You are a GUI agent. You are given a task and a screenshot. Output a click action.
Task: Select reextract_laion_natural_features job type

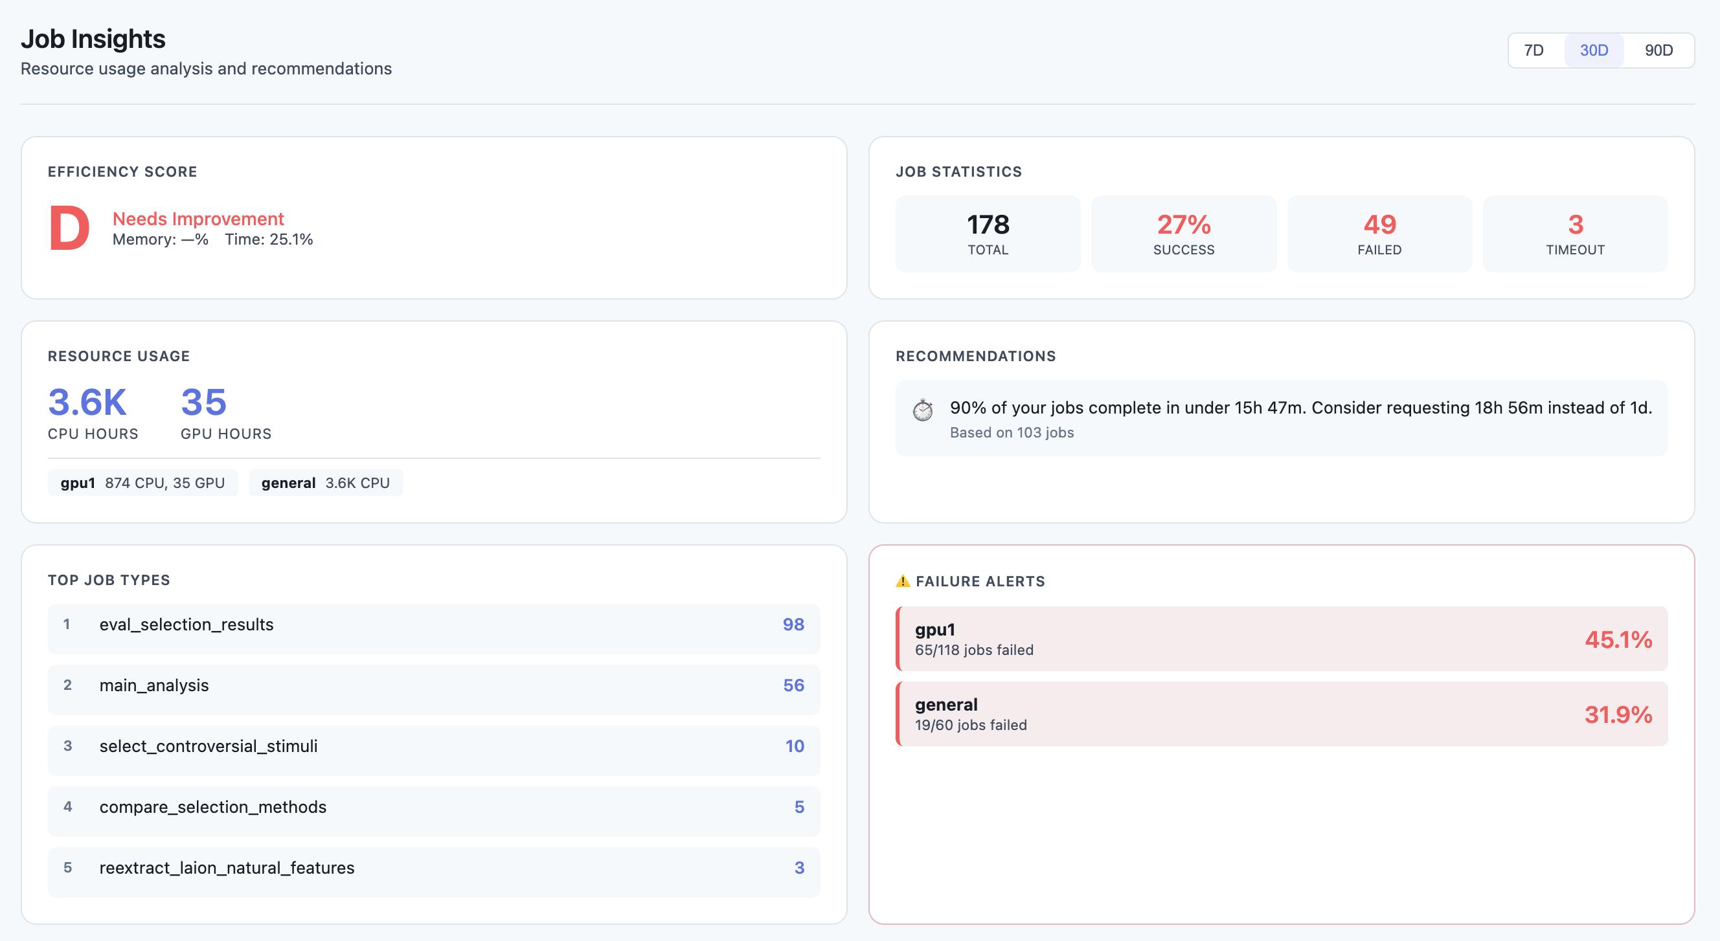[433, 868]
